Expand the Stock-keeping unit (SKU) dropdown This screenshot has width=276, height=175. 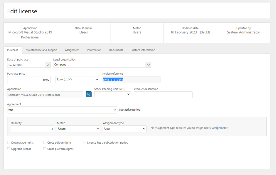(x=113, y=94)
